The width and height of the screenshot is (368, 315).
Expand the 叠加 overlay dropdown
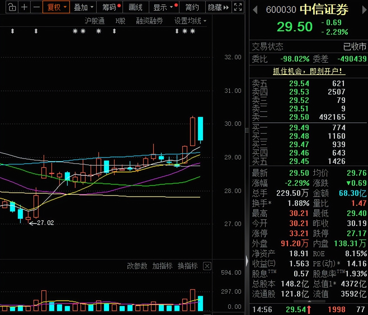coord(83,7)
